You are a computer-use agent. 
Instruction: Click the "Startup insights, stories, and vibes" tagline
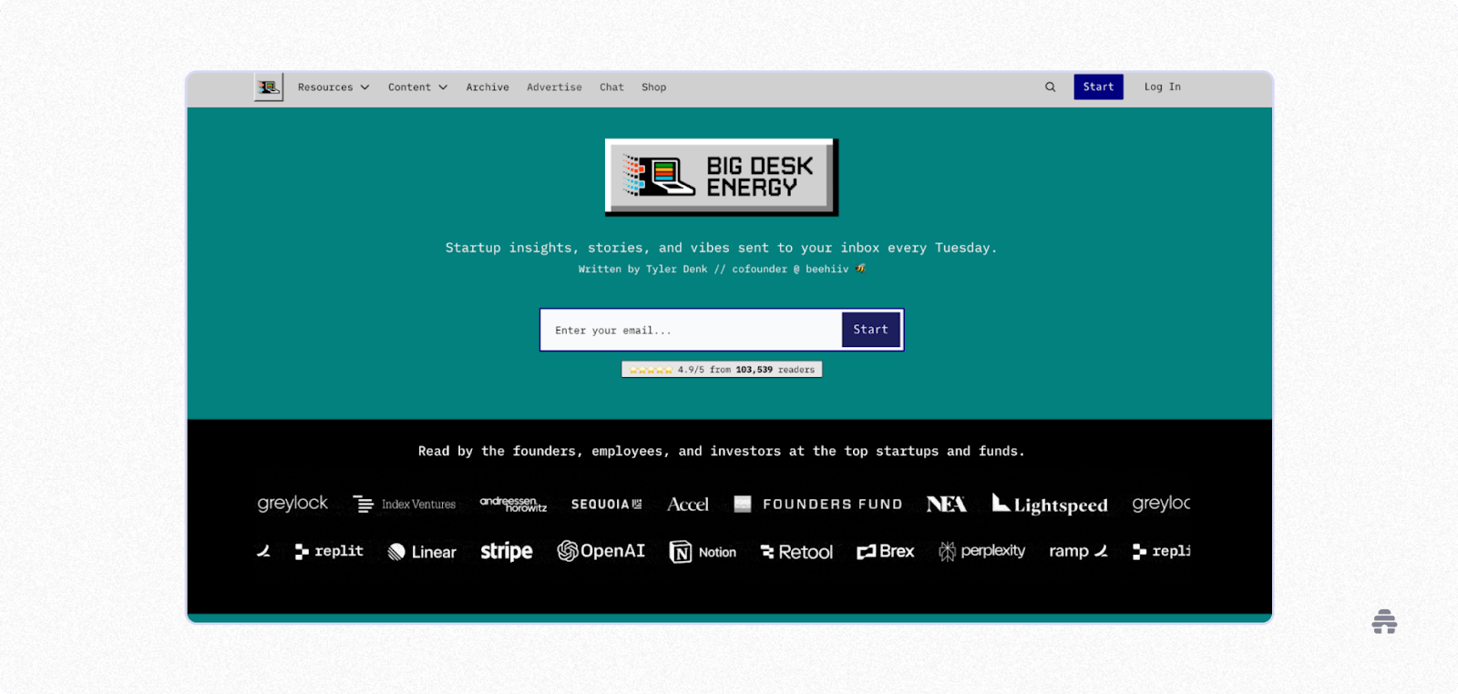[x=721, y=248]
